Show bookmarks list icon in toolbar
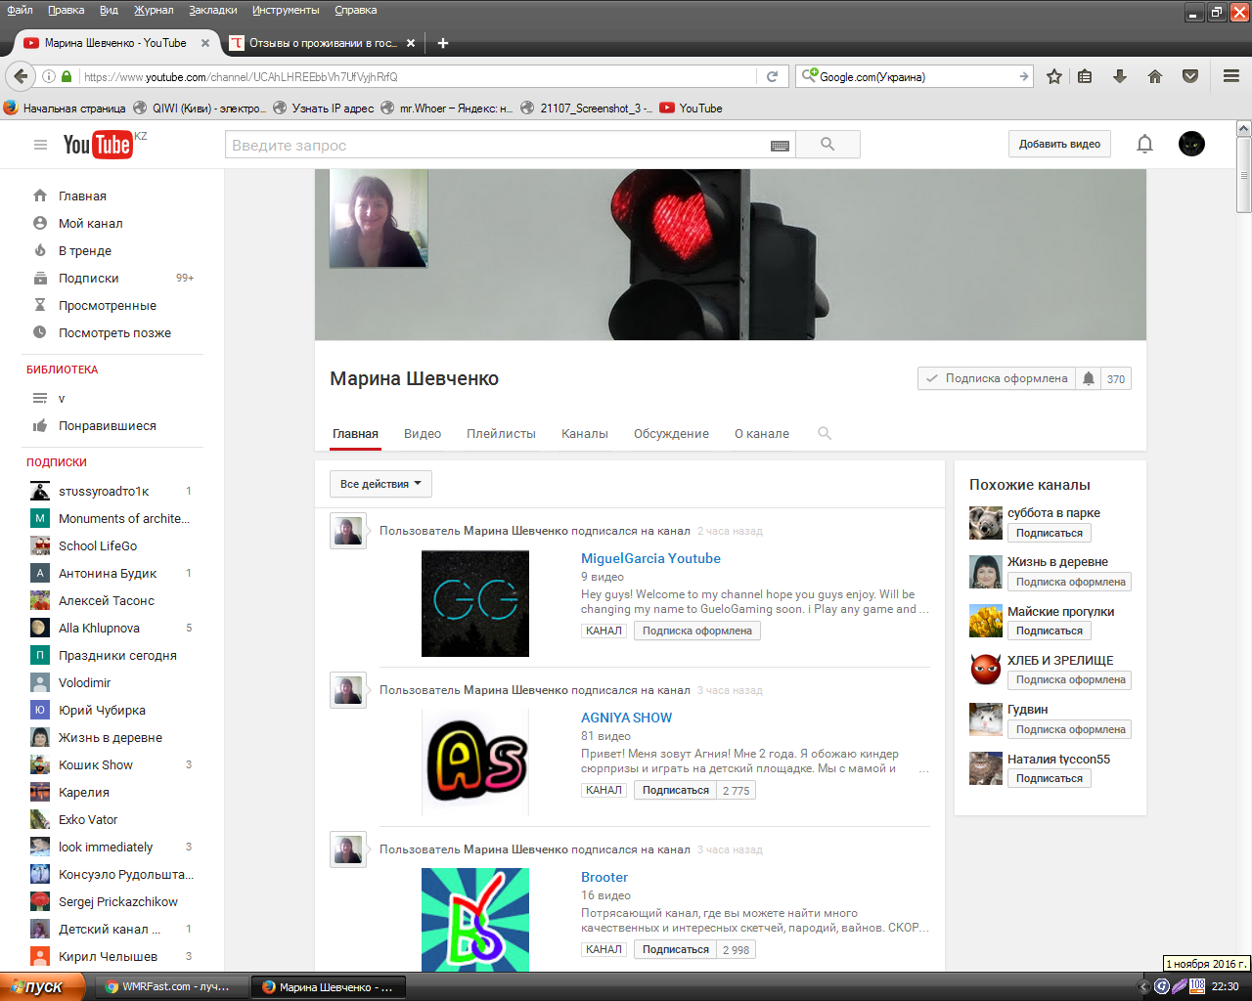This screenshot has width=1252, height=1001. point(1085,76)
